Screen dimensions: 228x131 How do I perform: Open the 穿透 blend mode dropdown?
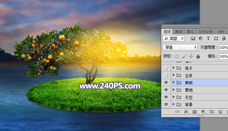[180, 47]
